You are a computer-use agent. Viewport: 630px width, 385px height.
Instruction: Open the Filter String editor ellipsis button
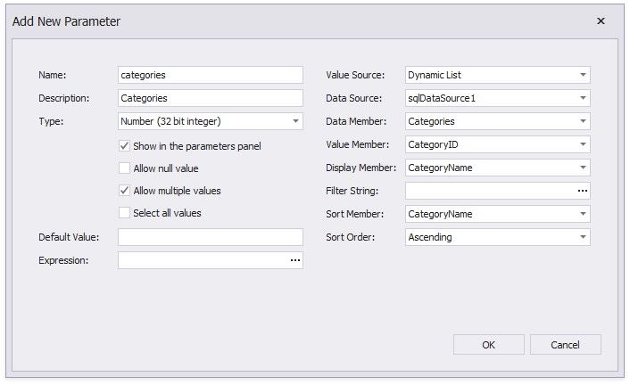pos(582,191)
